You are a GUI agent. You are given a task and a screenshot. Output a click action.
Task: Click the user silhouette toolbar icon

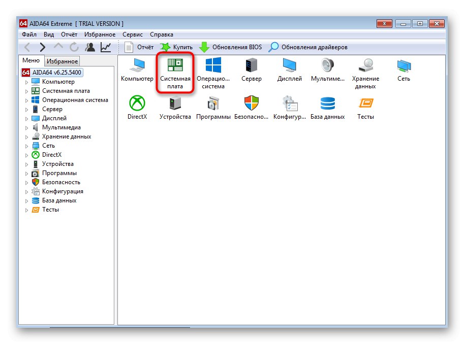(x=90, y=47)
